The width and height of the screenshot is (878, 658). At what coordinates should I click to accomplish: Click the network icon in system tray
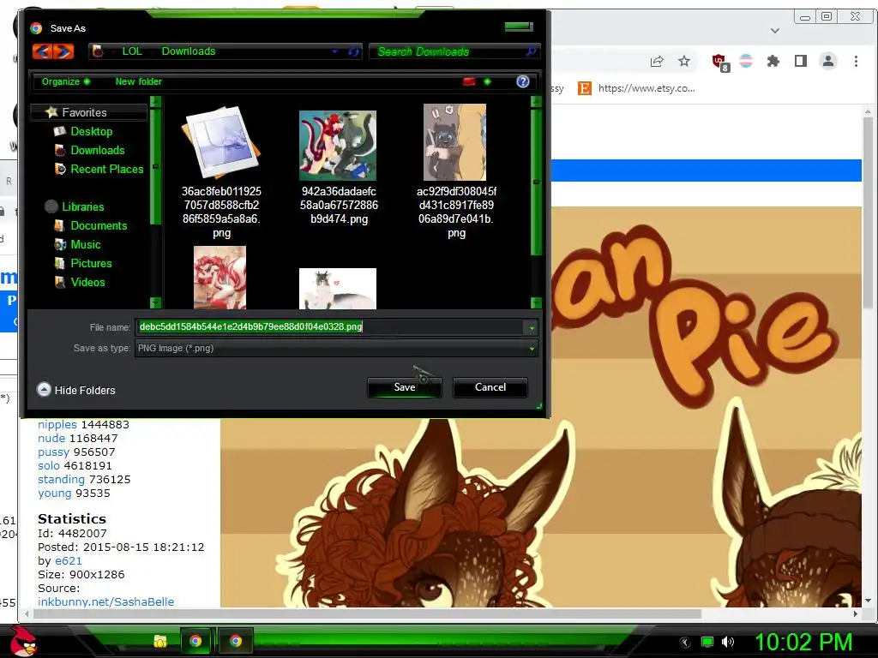707,642
